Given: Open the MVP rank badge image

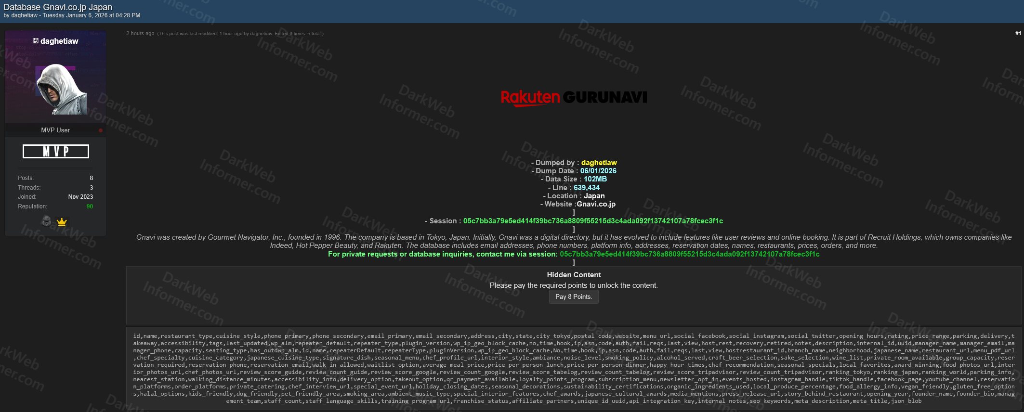Looking at the screenshot, I should [56, 152].
